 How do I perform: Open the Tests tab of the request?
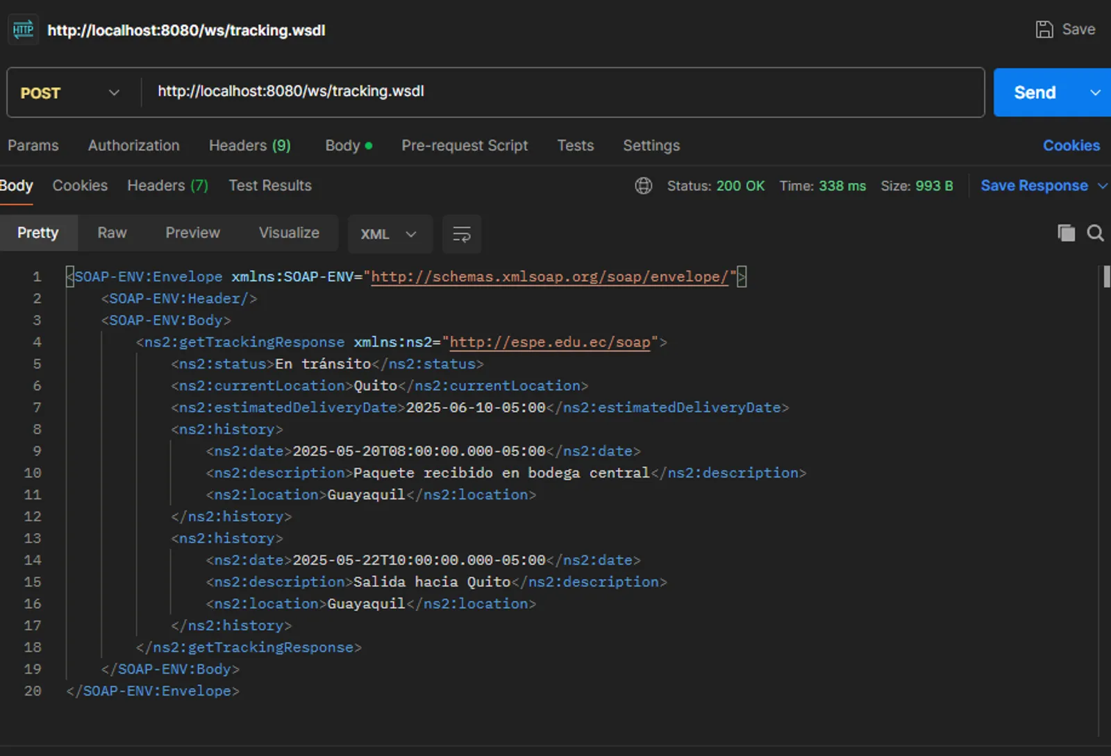575,145
